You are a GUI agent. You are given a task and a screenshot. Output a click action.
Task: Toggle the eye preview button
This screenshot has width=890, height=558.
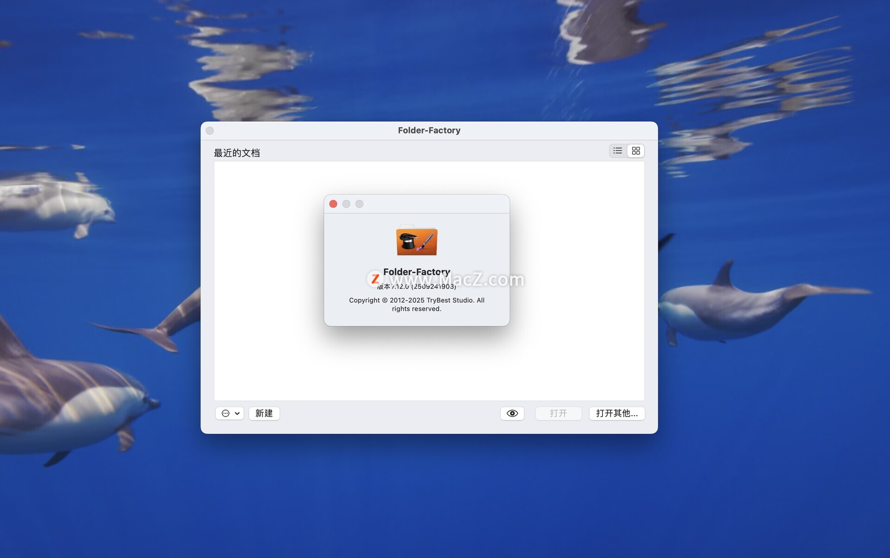click(x=512, y=413)
